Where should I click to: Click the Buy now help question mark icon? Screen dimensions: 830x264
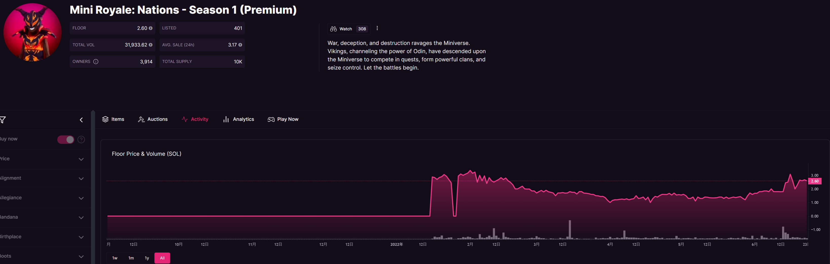pyautogui.click(x=81, y=139)
